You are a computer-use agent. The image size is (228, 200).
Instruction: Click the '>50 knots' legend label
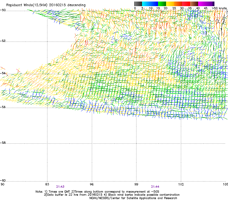coord(219,8)
